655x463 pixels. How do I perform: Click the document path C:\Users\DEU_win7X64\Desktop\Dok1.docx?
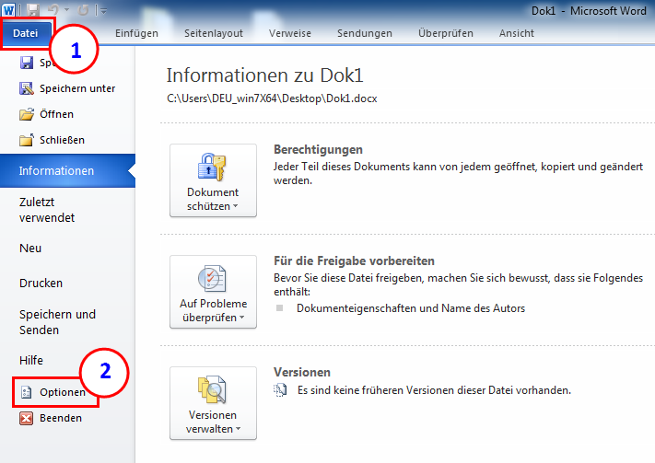pos(272,98)
